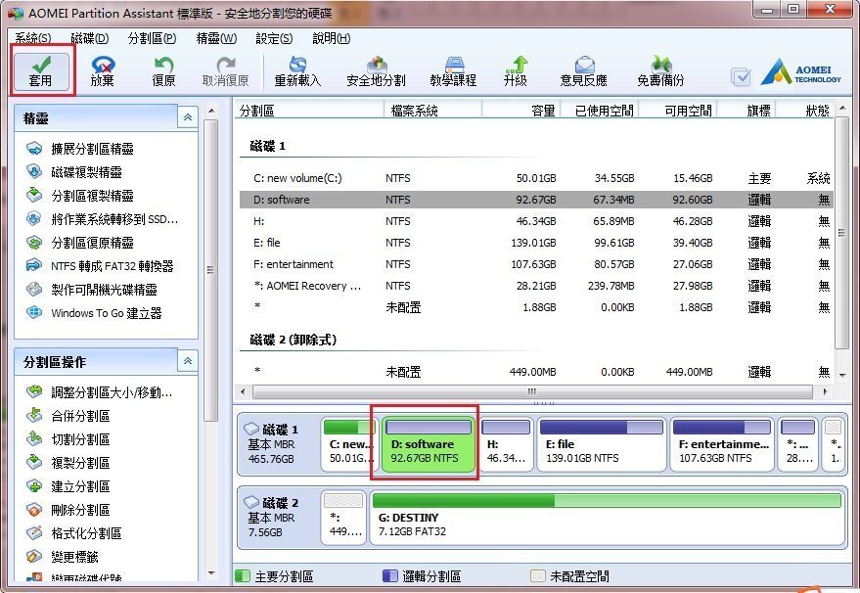This screenshot has width=860, height=593.
Task: Sort by 容量 column header
Action: pyautogui.click(x=521, y=111)
